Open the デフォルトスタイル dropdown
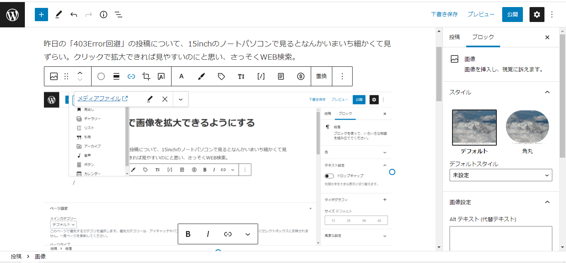This screenshot has height=263, width=566. click(501, 175)
